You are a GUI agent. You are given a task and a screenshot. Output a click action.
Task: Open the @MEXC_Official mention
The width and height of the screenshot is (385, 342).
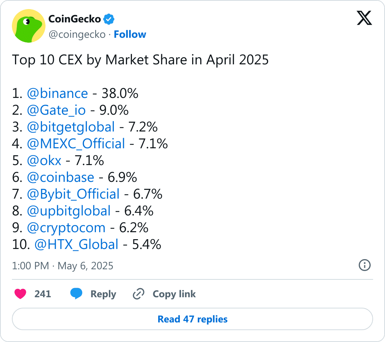point(76,144)
